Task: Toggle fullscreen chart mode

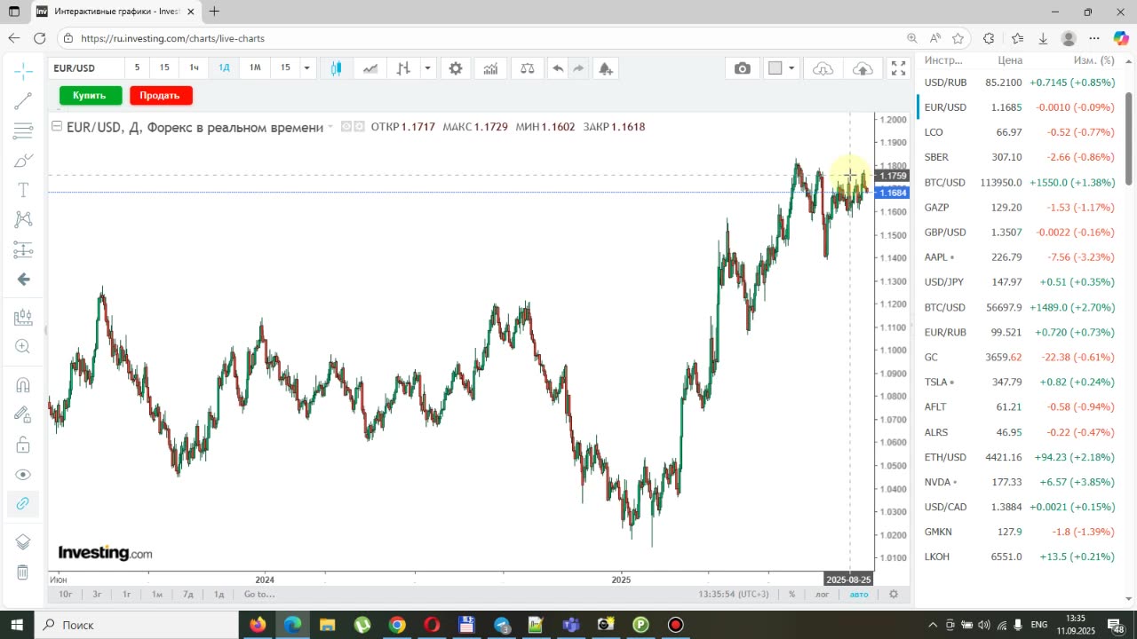Action: click(899, 68)
